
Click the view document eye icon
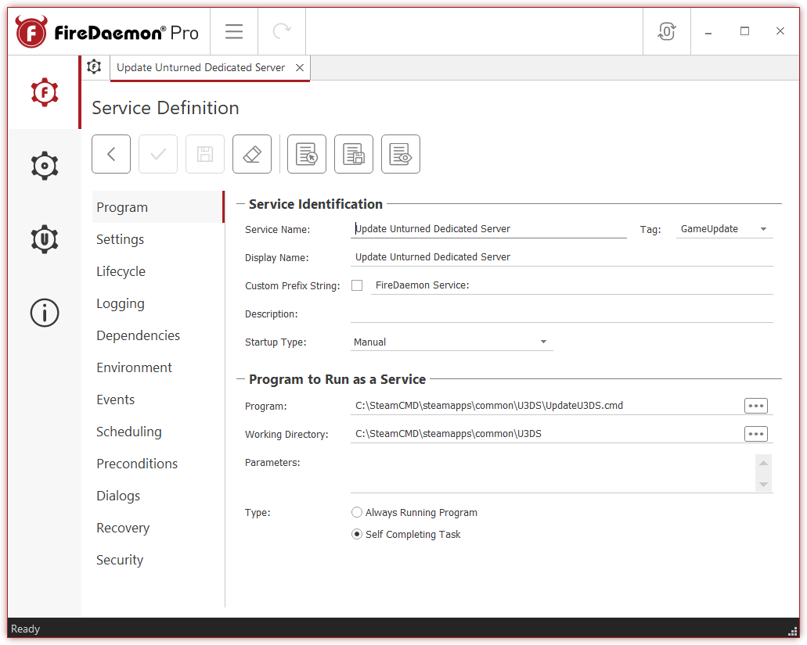pos(401,154)
